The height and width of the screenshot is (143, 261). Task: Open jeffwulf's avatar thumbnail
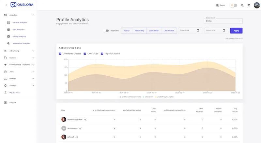[64, 137]
